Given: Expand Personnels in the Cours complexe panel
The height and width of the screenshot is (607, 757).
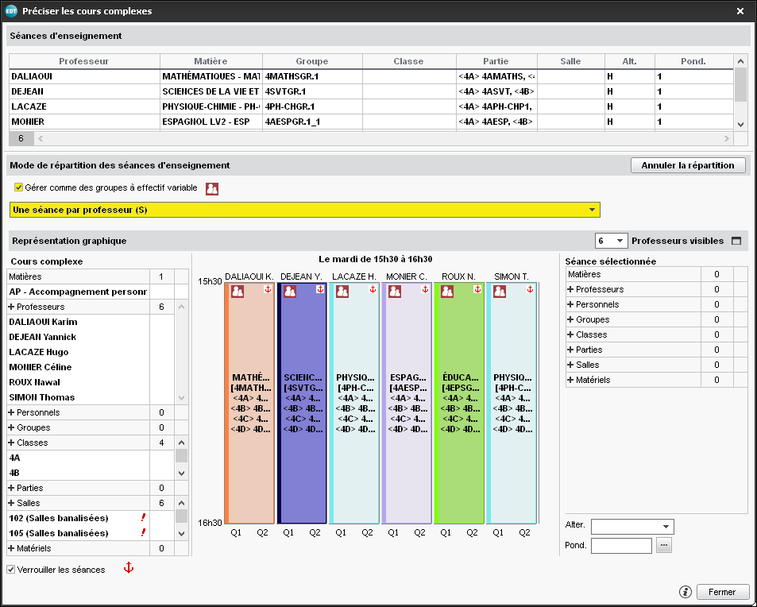Looking at the screenshot, I should (x=12, y=412).
